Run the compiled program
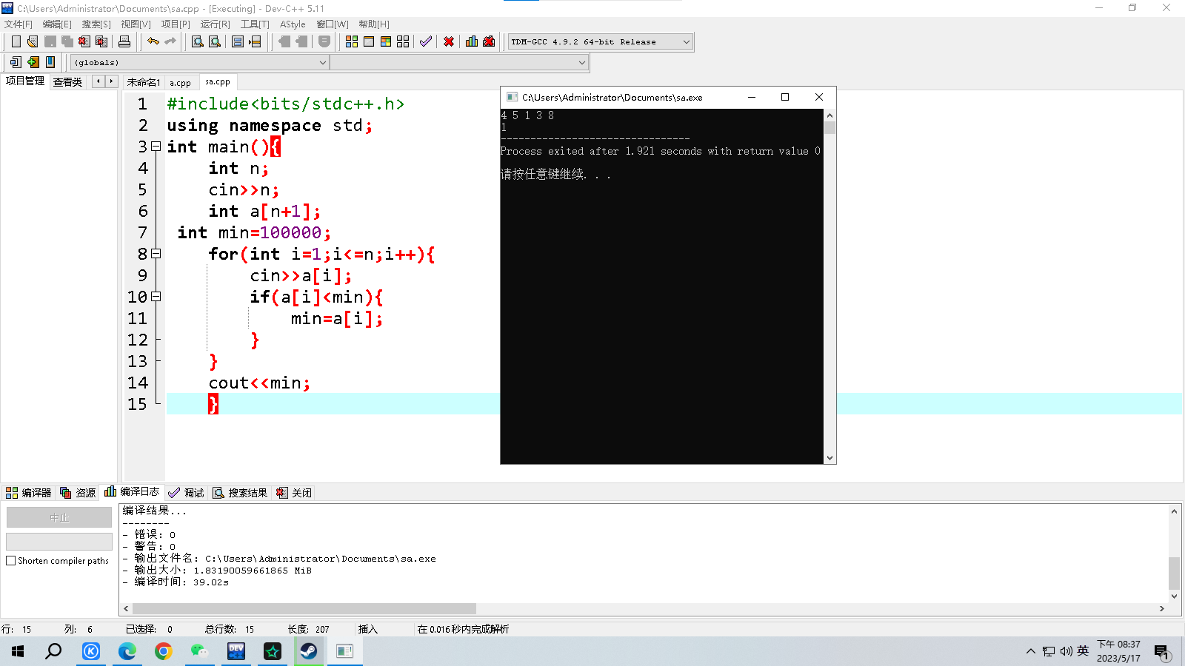The image size is (1185, 666). [x=369, y=41]
